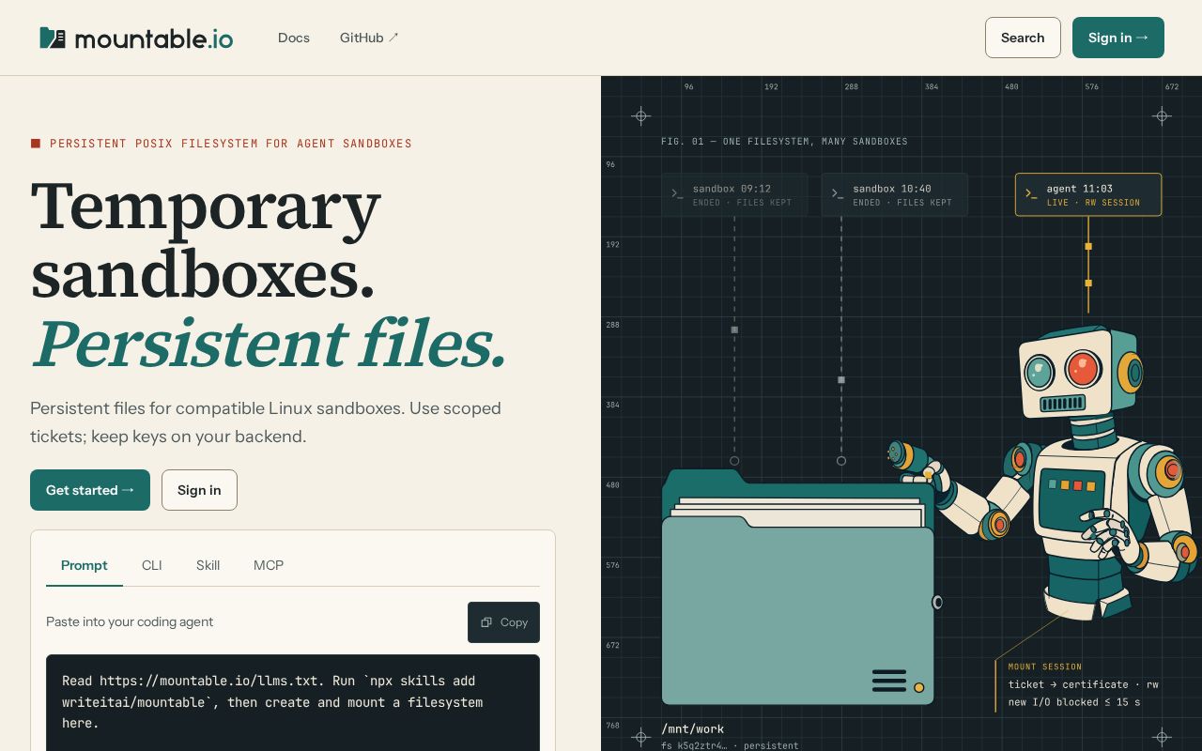Screen dimensions: 1202x751
Task: Click the FIG. 01 caption text
Action: (784, 142)
